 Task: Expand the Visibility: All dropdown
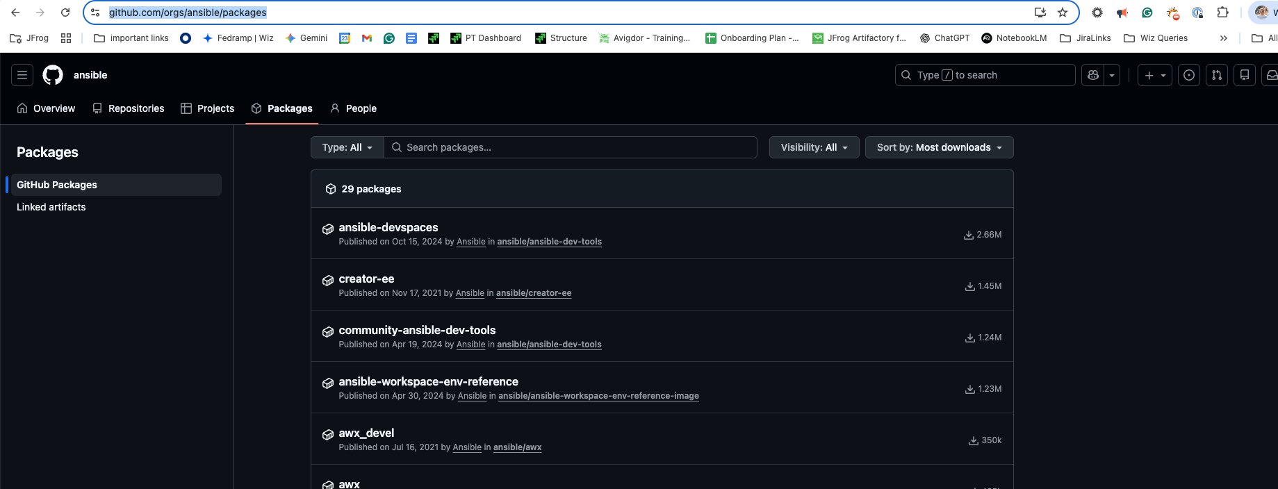pos(814,147)
